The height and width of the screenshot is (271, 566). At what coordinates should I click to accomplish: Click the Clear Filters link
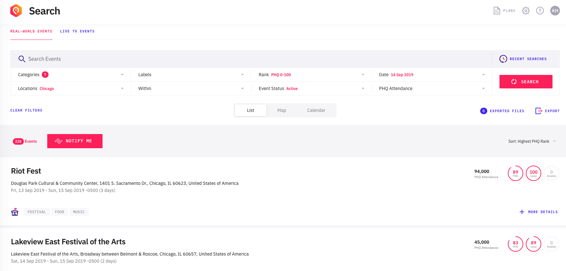click(26, 110)
